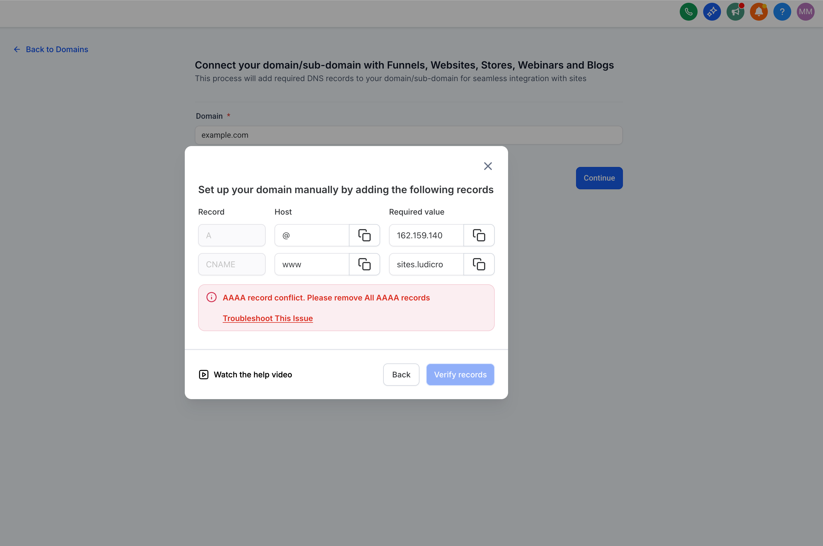Image resolution: width=823 pixels, height=546 pixels.
Task: Click the Continue button
Action: (x=599, y=178)
